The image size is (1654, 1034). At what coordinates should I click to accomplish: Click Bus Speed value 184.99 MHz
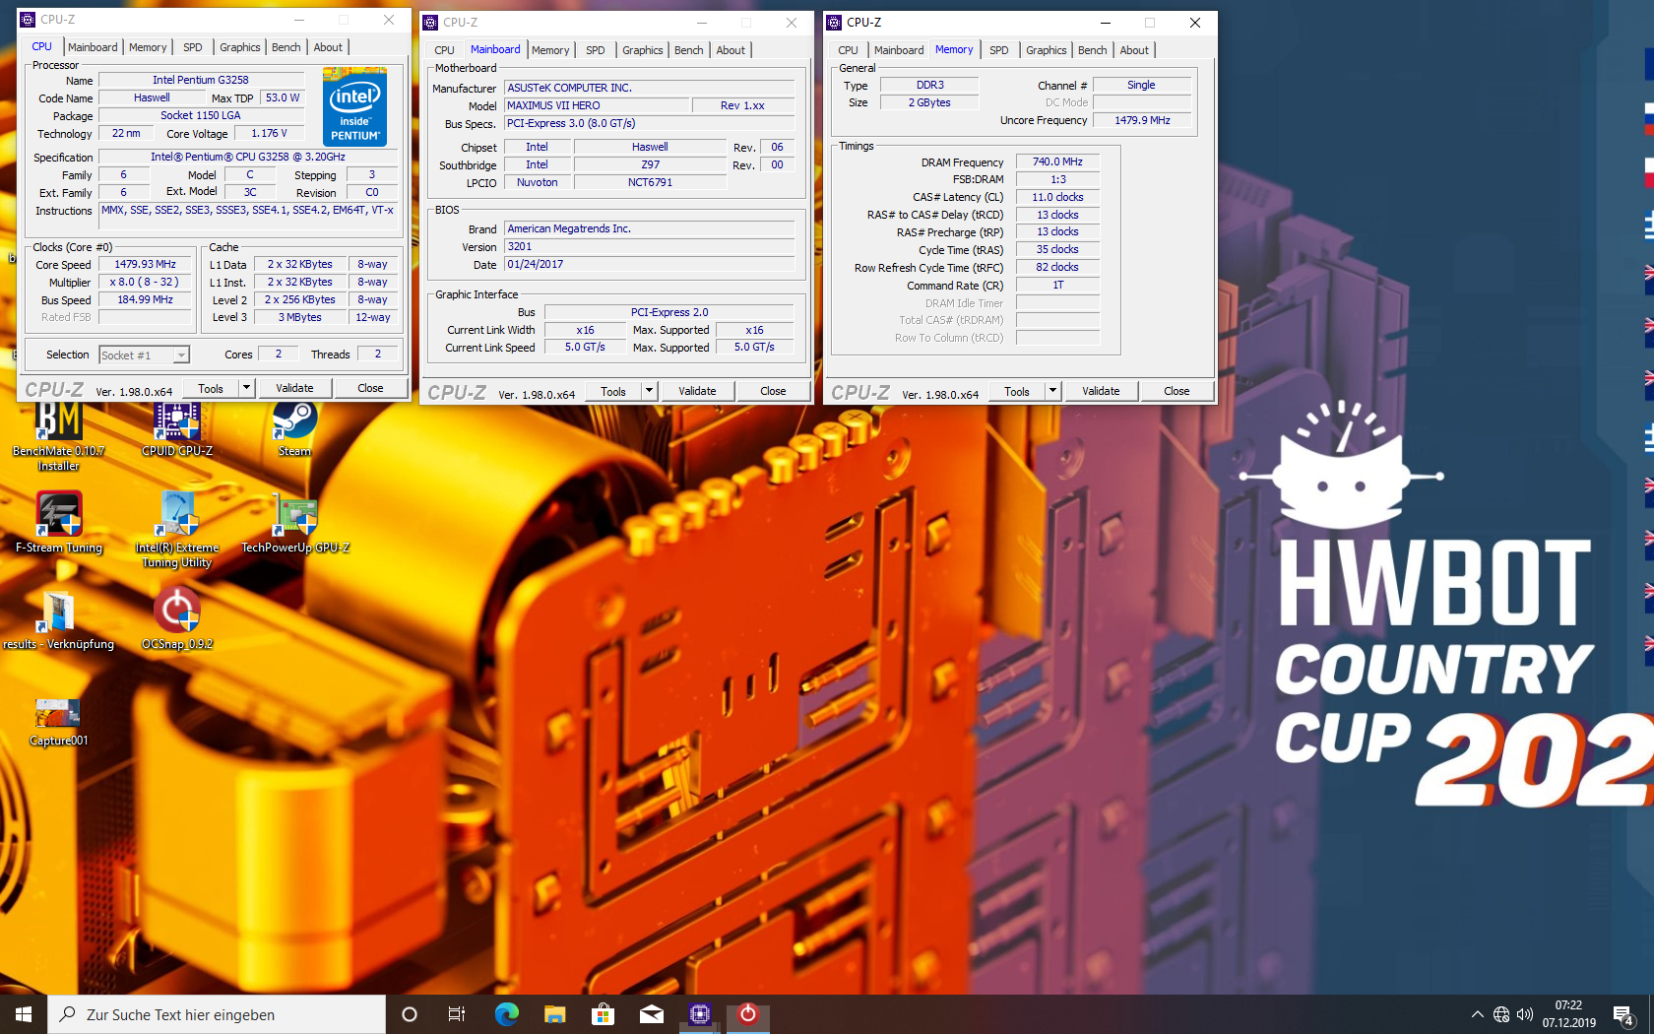(x=145, y=299)
